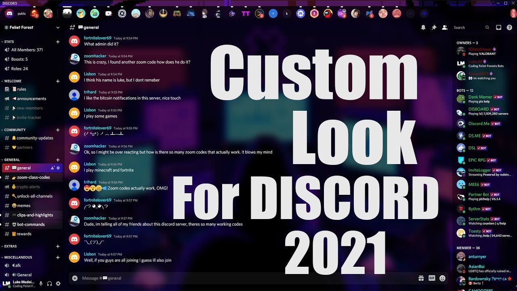Viewport: 517px width, 291px height.
Task: Toggle headphones deafen
Action: click(49, 284)
